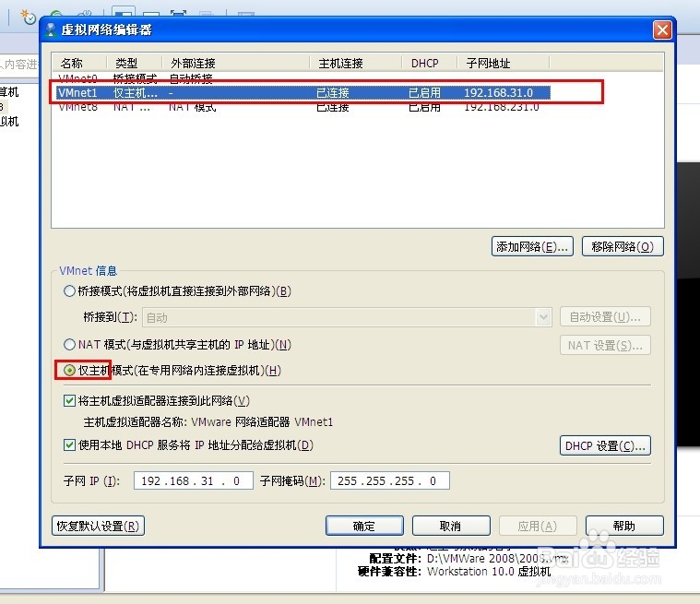This screenshot has height=604, width=700.
Task: Select the VMnet1 name cell
Action: tap(77, 93)
